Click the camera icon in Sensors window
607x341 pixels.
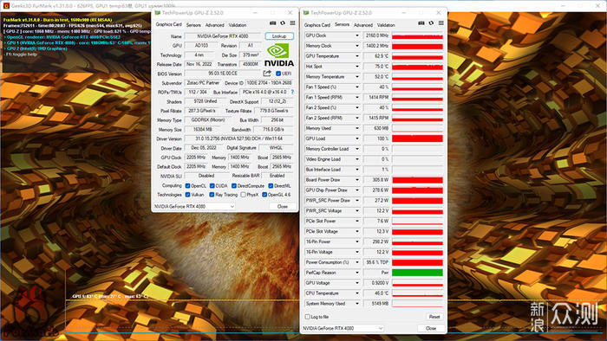(421, 23)
